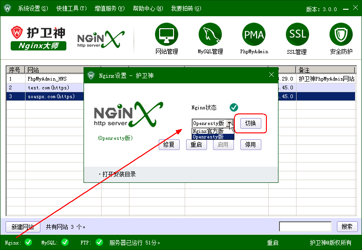Click the 搜索 search button

pyautogui.click(x=347, y=226)
